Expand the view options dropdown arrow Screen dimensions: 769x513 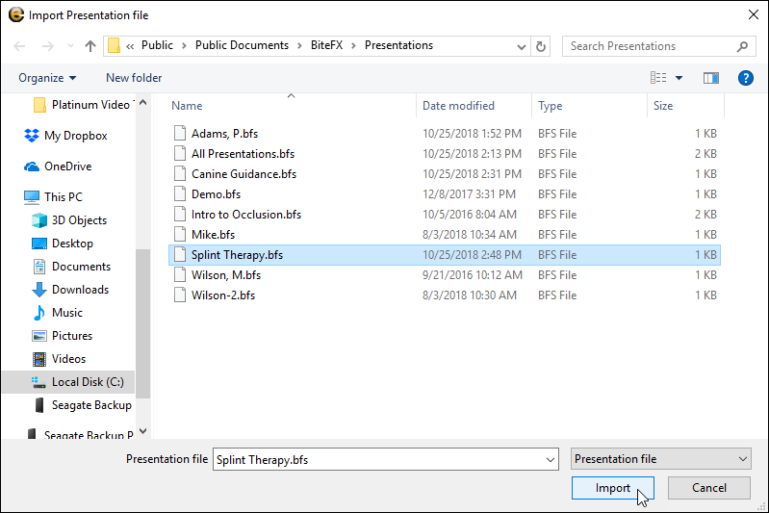point(679,78)
